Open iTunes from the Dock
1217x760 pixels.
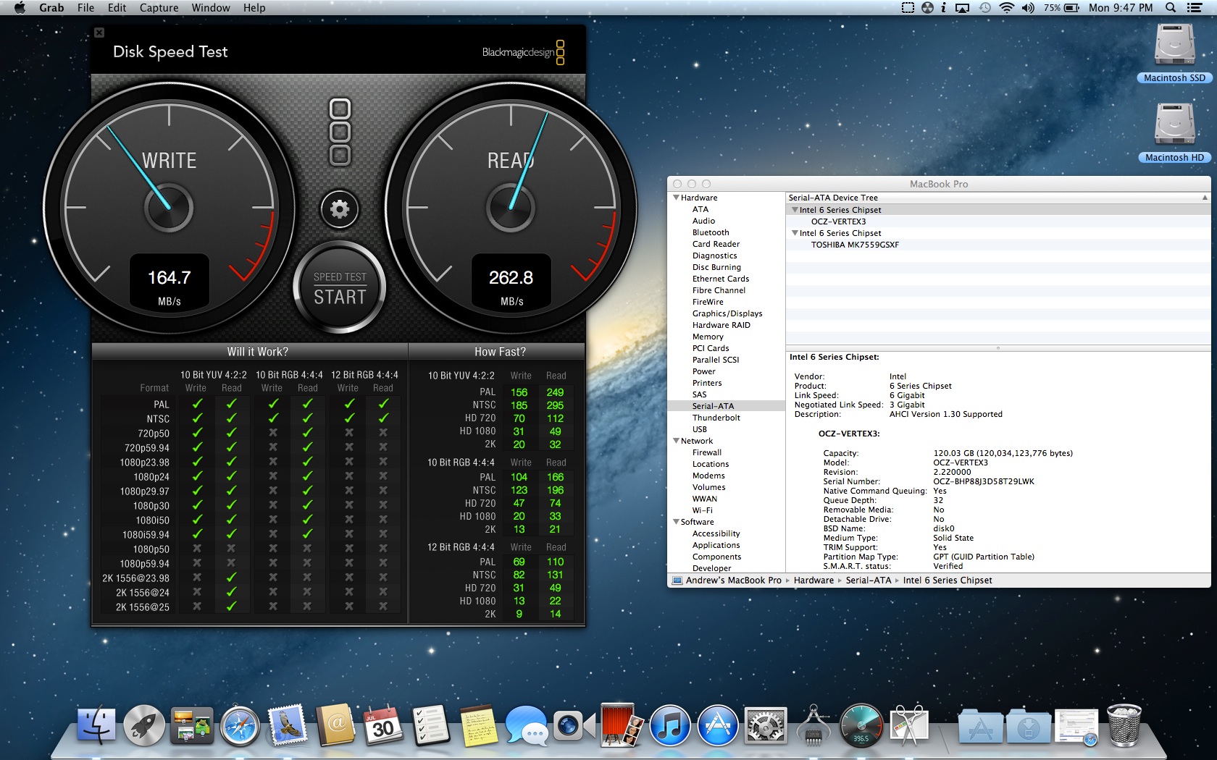tap(669, 725)
